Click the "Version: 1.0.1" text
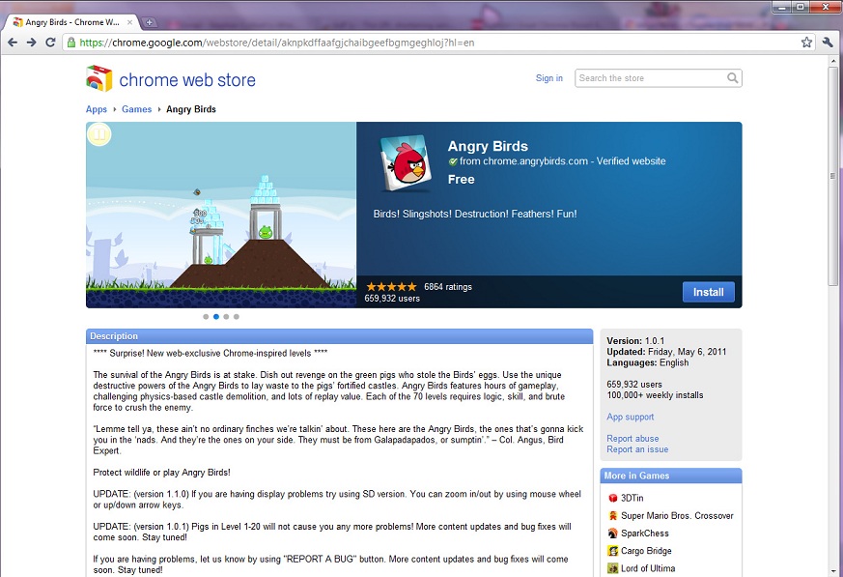Viewport: 843px width, 577px height. (635, 341)
